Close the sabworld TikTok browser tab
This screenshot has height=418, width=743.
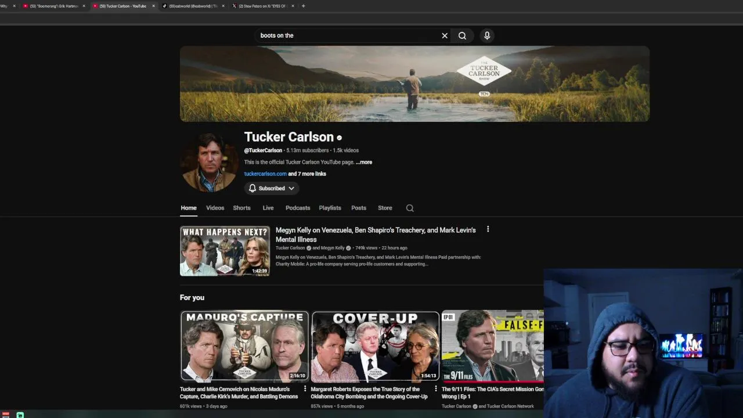223,6
